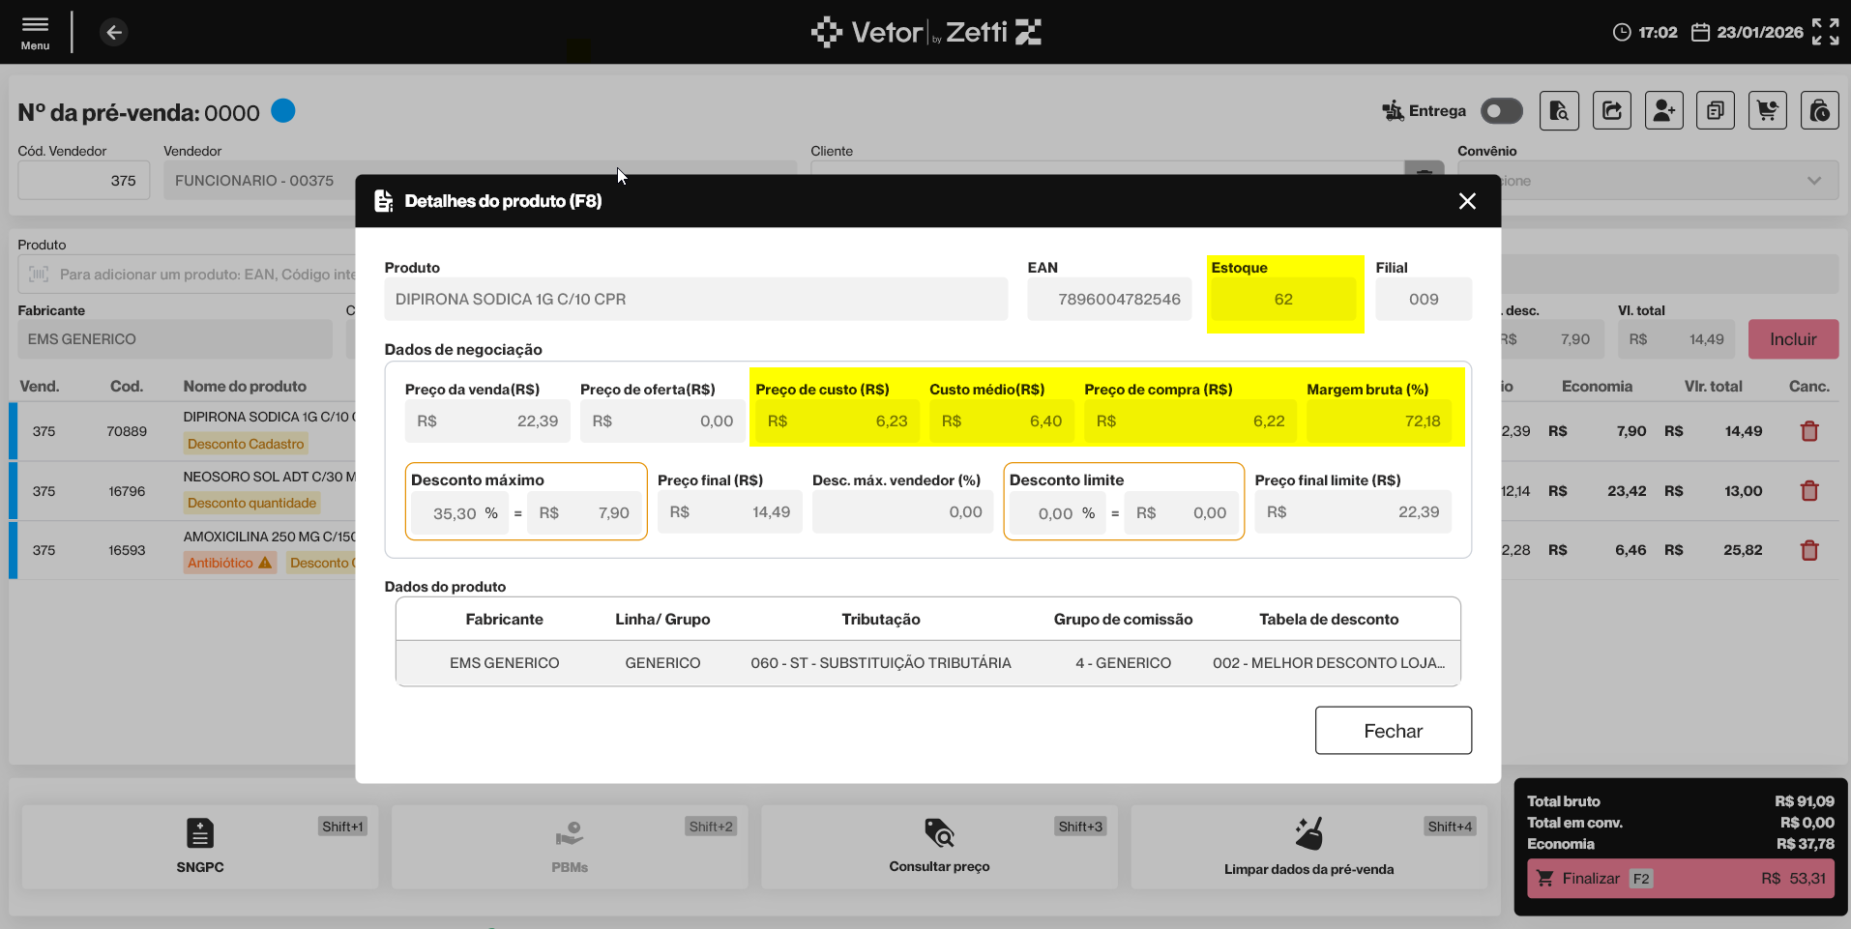Click Limpar dados da pré-venda
1851x929 pixels.
(x=1309, y=847)
